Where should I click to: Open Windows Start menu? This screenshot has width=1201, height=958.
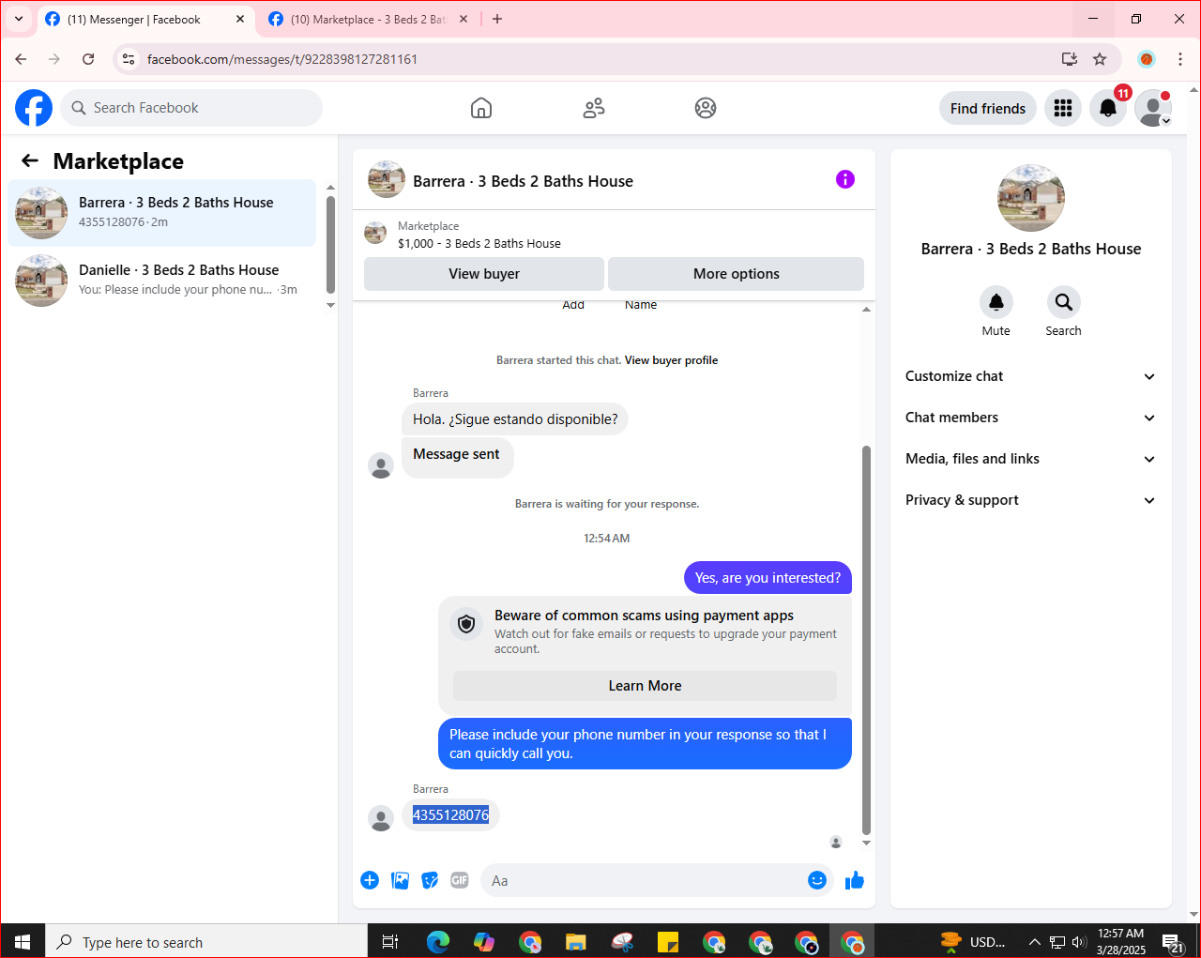23,941
